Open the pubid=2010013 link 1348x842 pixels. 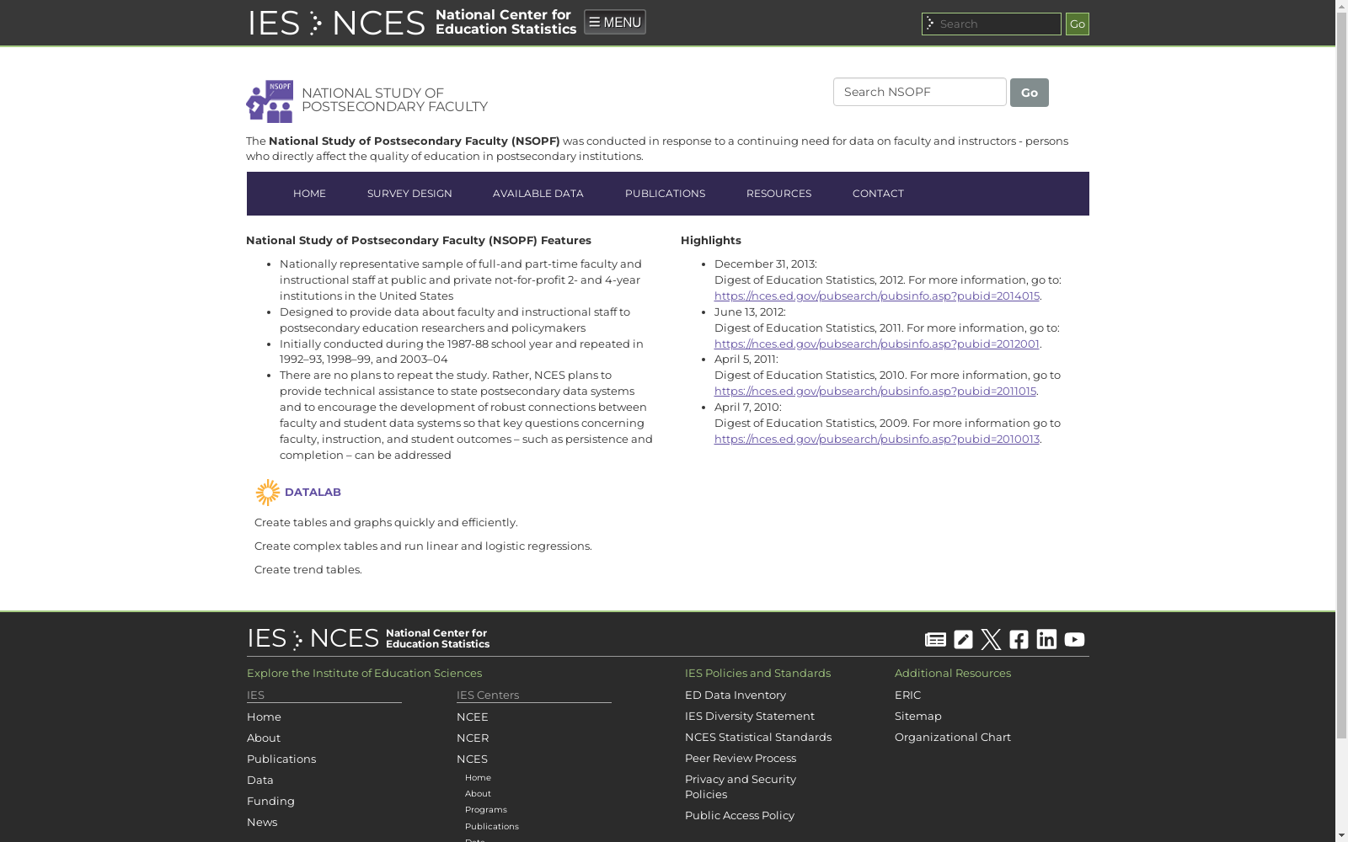click(x=876, y=439)
